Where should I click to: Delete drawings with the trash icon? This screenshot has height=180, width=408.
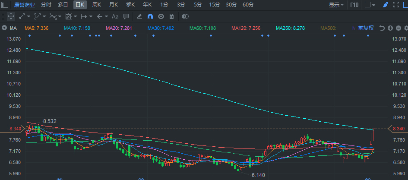click(171, 16)
